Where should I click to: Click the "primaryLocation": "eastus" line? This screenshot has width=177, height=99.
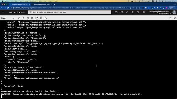click(22, 33)
